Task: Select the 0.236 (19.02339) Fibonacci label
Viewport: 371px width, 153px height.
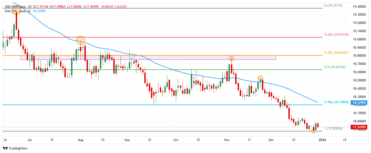Action: point(336,35)
